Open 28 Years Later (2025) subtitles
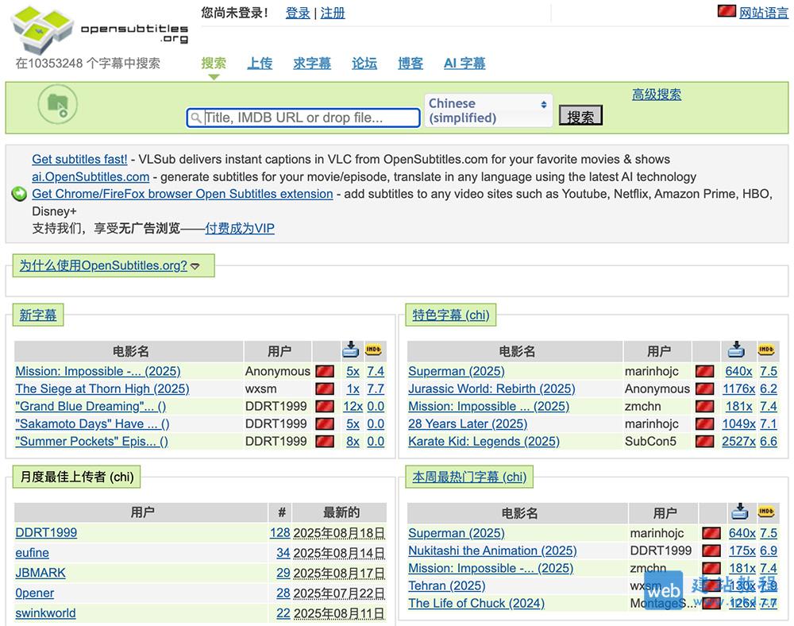 tap(468, 424)
